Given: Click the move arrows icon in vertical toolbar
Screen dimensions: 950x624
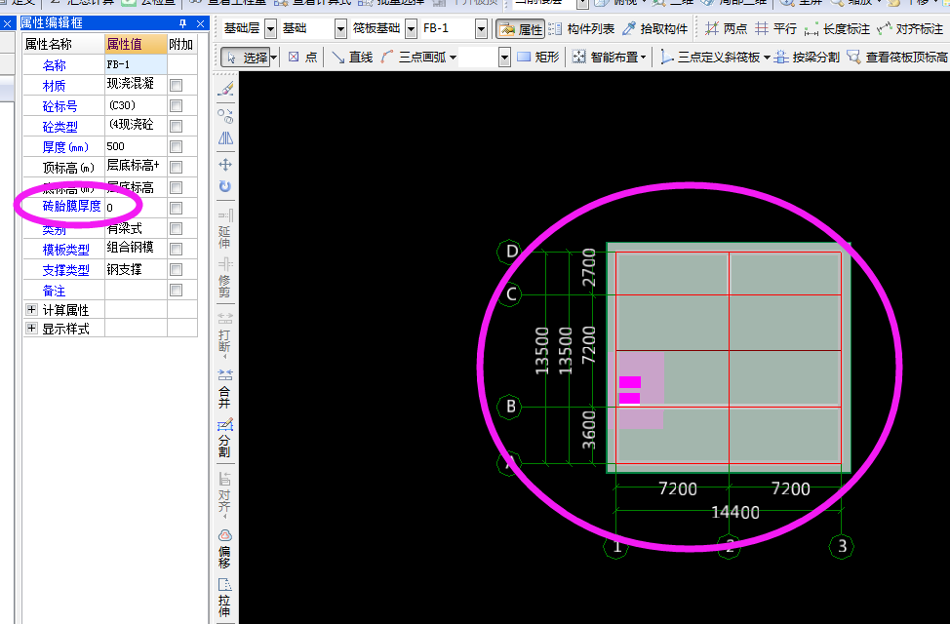Looking at the screenshot, I should tap(225, 164).
